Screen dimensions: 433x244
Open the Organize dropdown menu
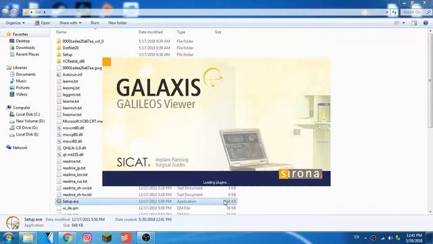(x=15, y=23)
